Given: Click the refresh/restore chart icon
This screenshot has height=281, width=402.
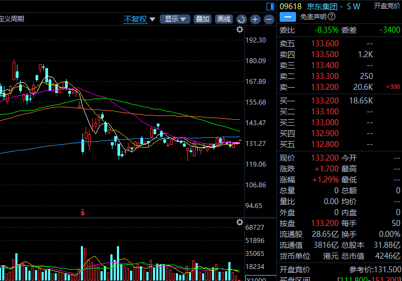Looking at the screenshot, I should (x=242, y=19).
